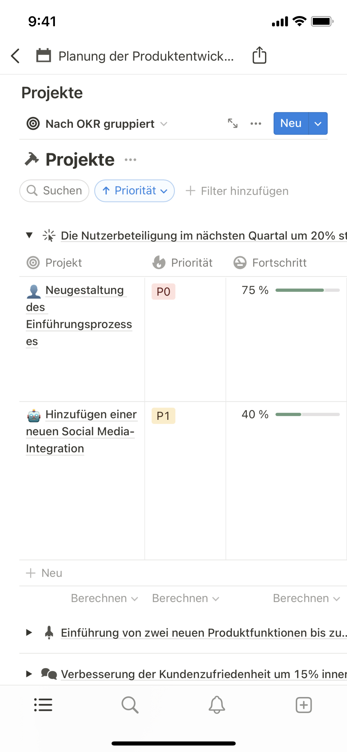Tap the back arrow icon
Image resolution: width=347 pixels, height=752 pixels.
(15, 56)
